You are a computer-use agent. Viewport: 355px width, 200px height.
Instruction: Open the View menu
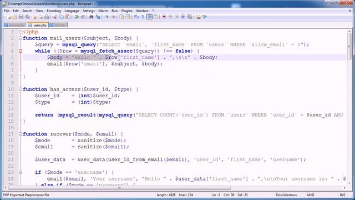(39, 11)
